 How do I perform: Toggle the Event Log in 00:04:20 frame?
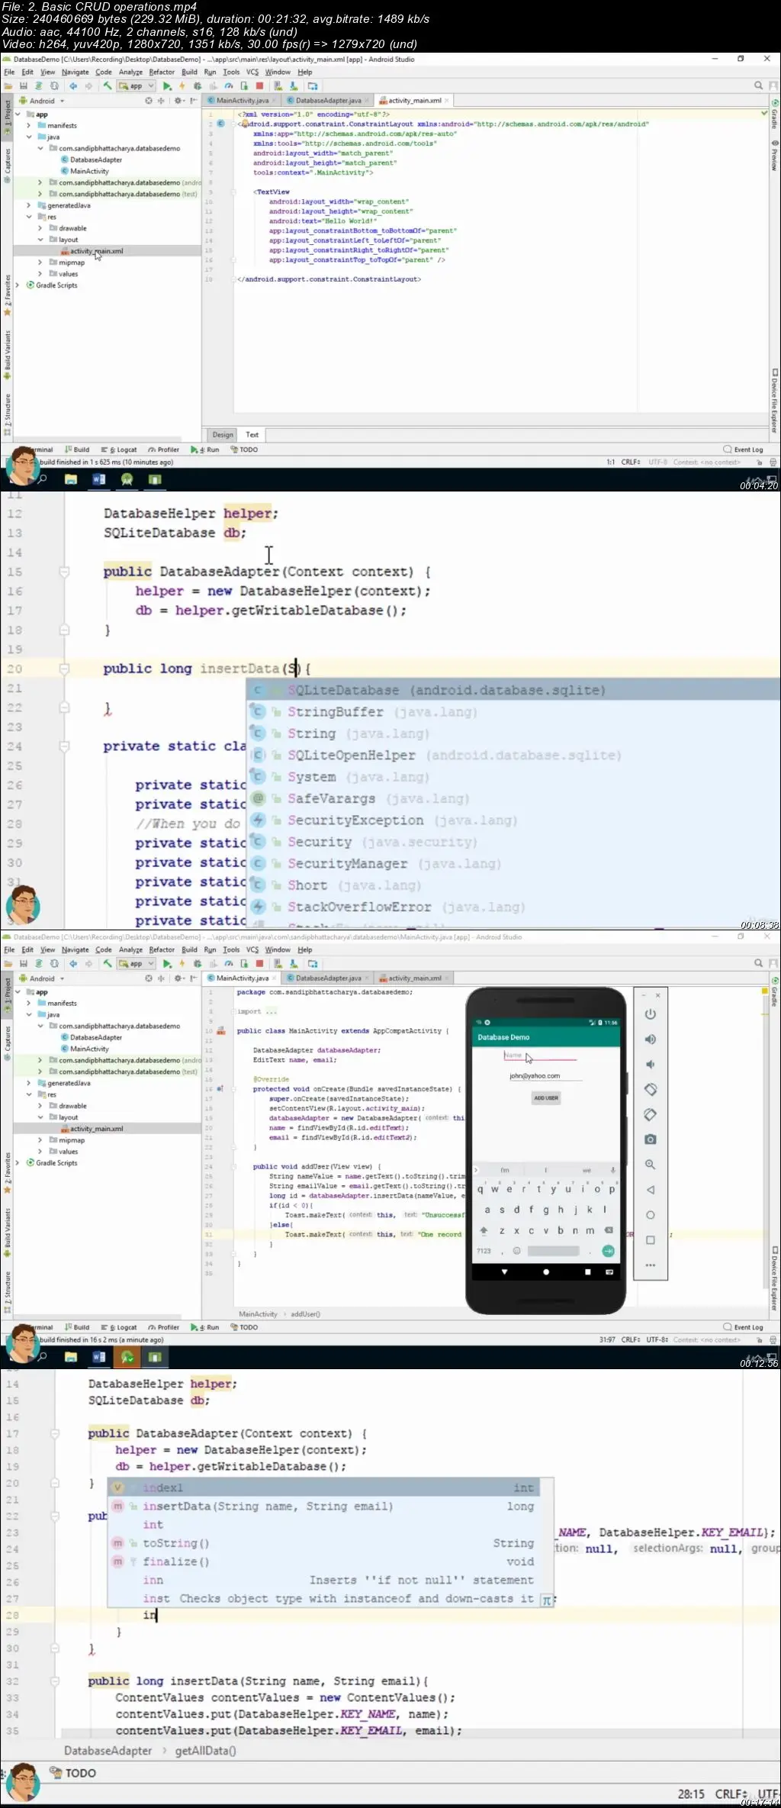pos(744,450)
